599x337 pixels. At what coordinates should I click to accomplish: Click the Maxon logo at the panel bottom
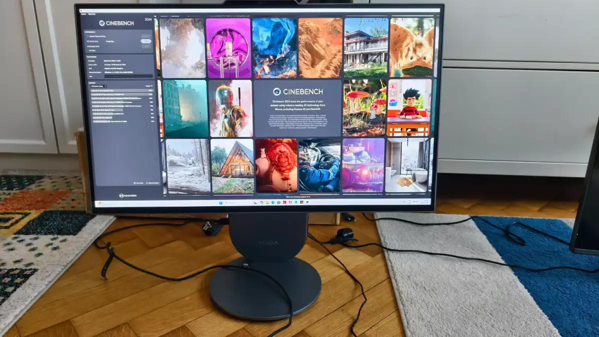tap(128, 195)
